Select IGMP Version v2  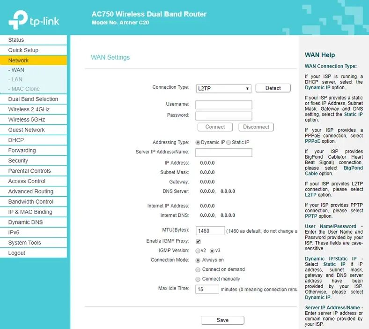[x=198, y=251]
